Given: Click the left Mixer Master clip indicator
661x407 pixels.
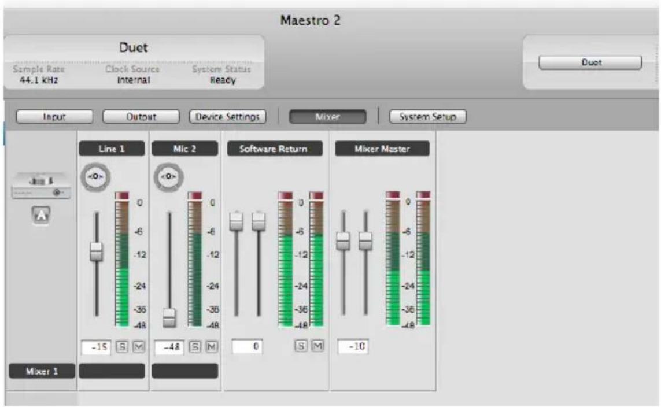Looking at the screenshot, I should 393,195.
